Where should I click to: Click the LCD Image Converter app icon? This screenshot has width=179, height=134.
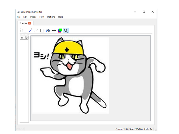(x=18, y=12)
